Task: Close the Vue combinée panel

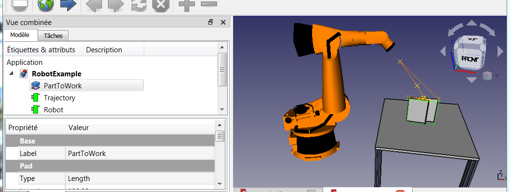Action: coord(223,22)
